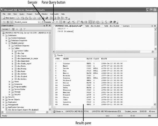Expand the dbo.Student table node

point(12,76)
